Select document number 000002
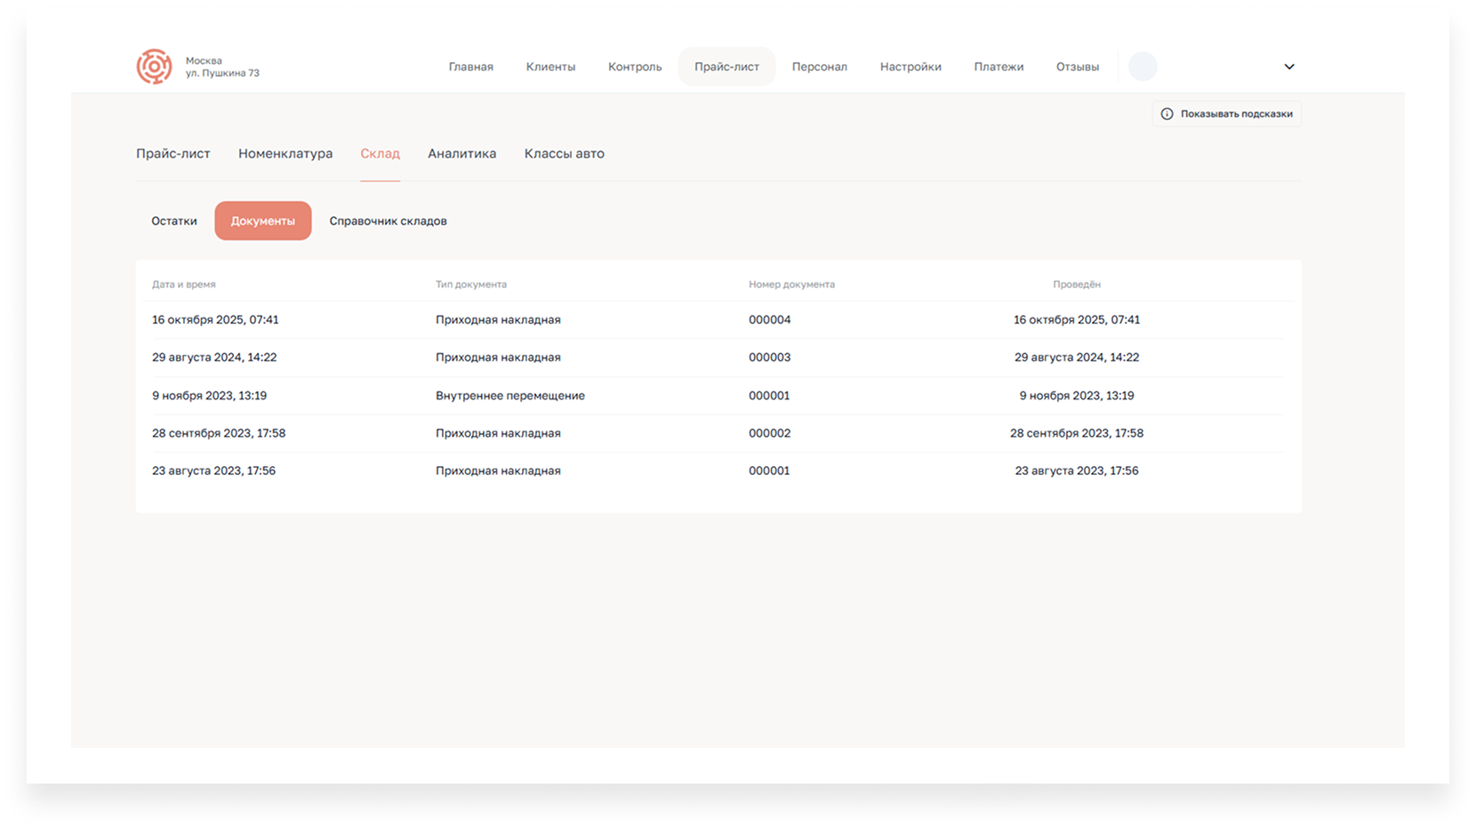The height and width of the screenshot is (828, 1476). point(769,433)
